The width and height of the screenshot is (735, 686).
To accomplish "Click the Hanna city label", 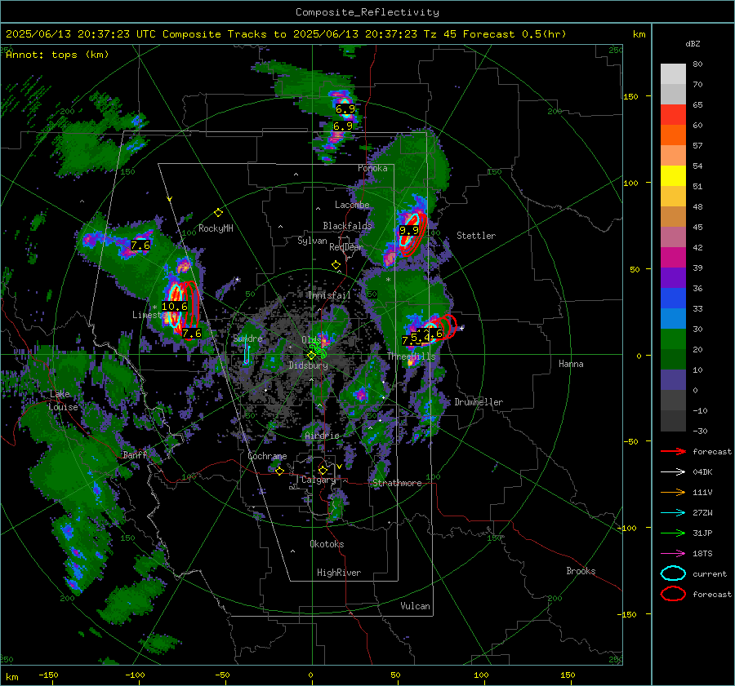I will [x=571, y=364].
